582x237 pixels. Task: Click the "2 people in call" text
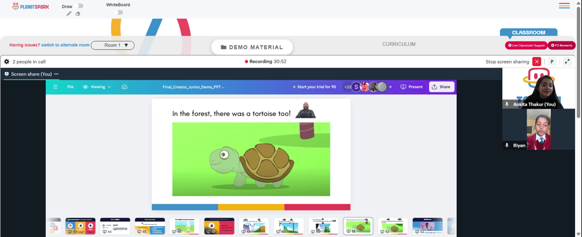click(x=29, y=62)
